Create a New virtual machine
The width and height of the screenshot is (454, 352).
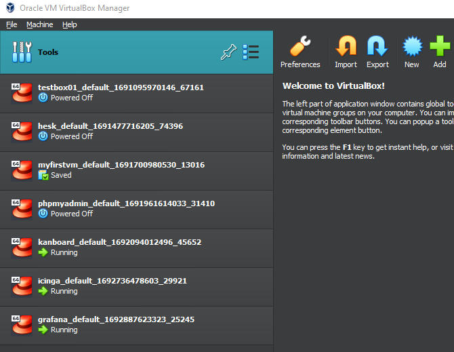point(411,52)
